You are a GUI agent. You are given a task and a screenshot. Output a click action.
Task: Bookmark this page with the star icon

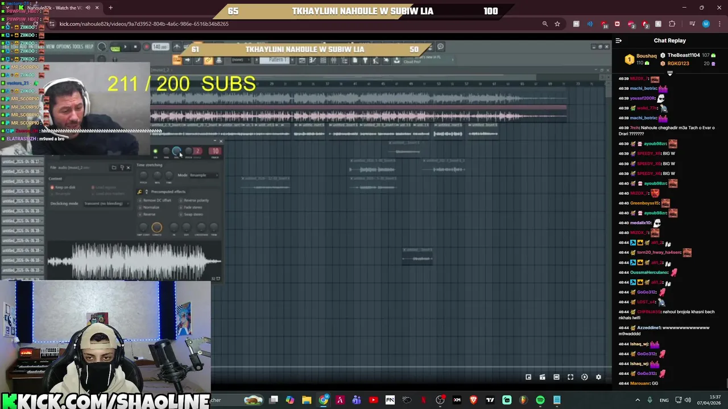tap(557, 24)
